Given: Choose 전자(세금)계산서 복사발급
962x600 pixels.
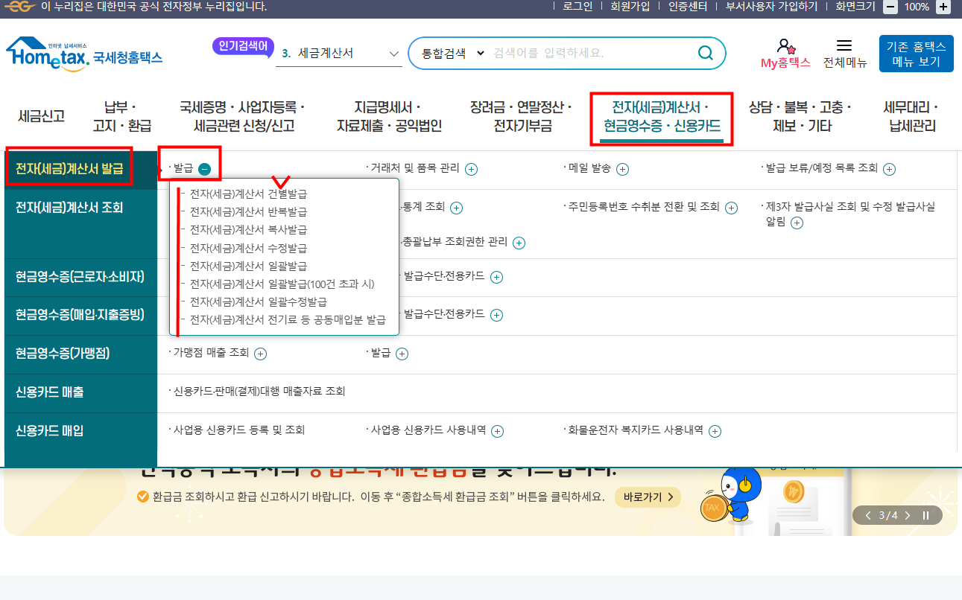Looking at the screenshot, I should coord(248,229).
